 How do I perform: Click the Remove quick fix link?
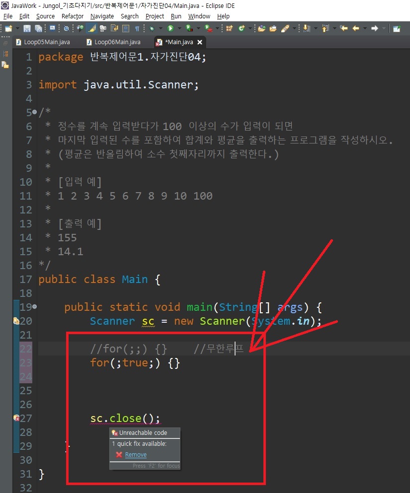pyautogui.click(x=136, y=455)
